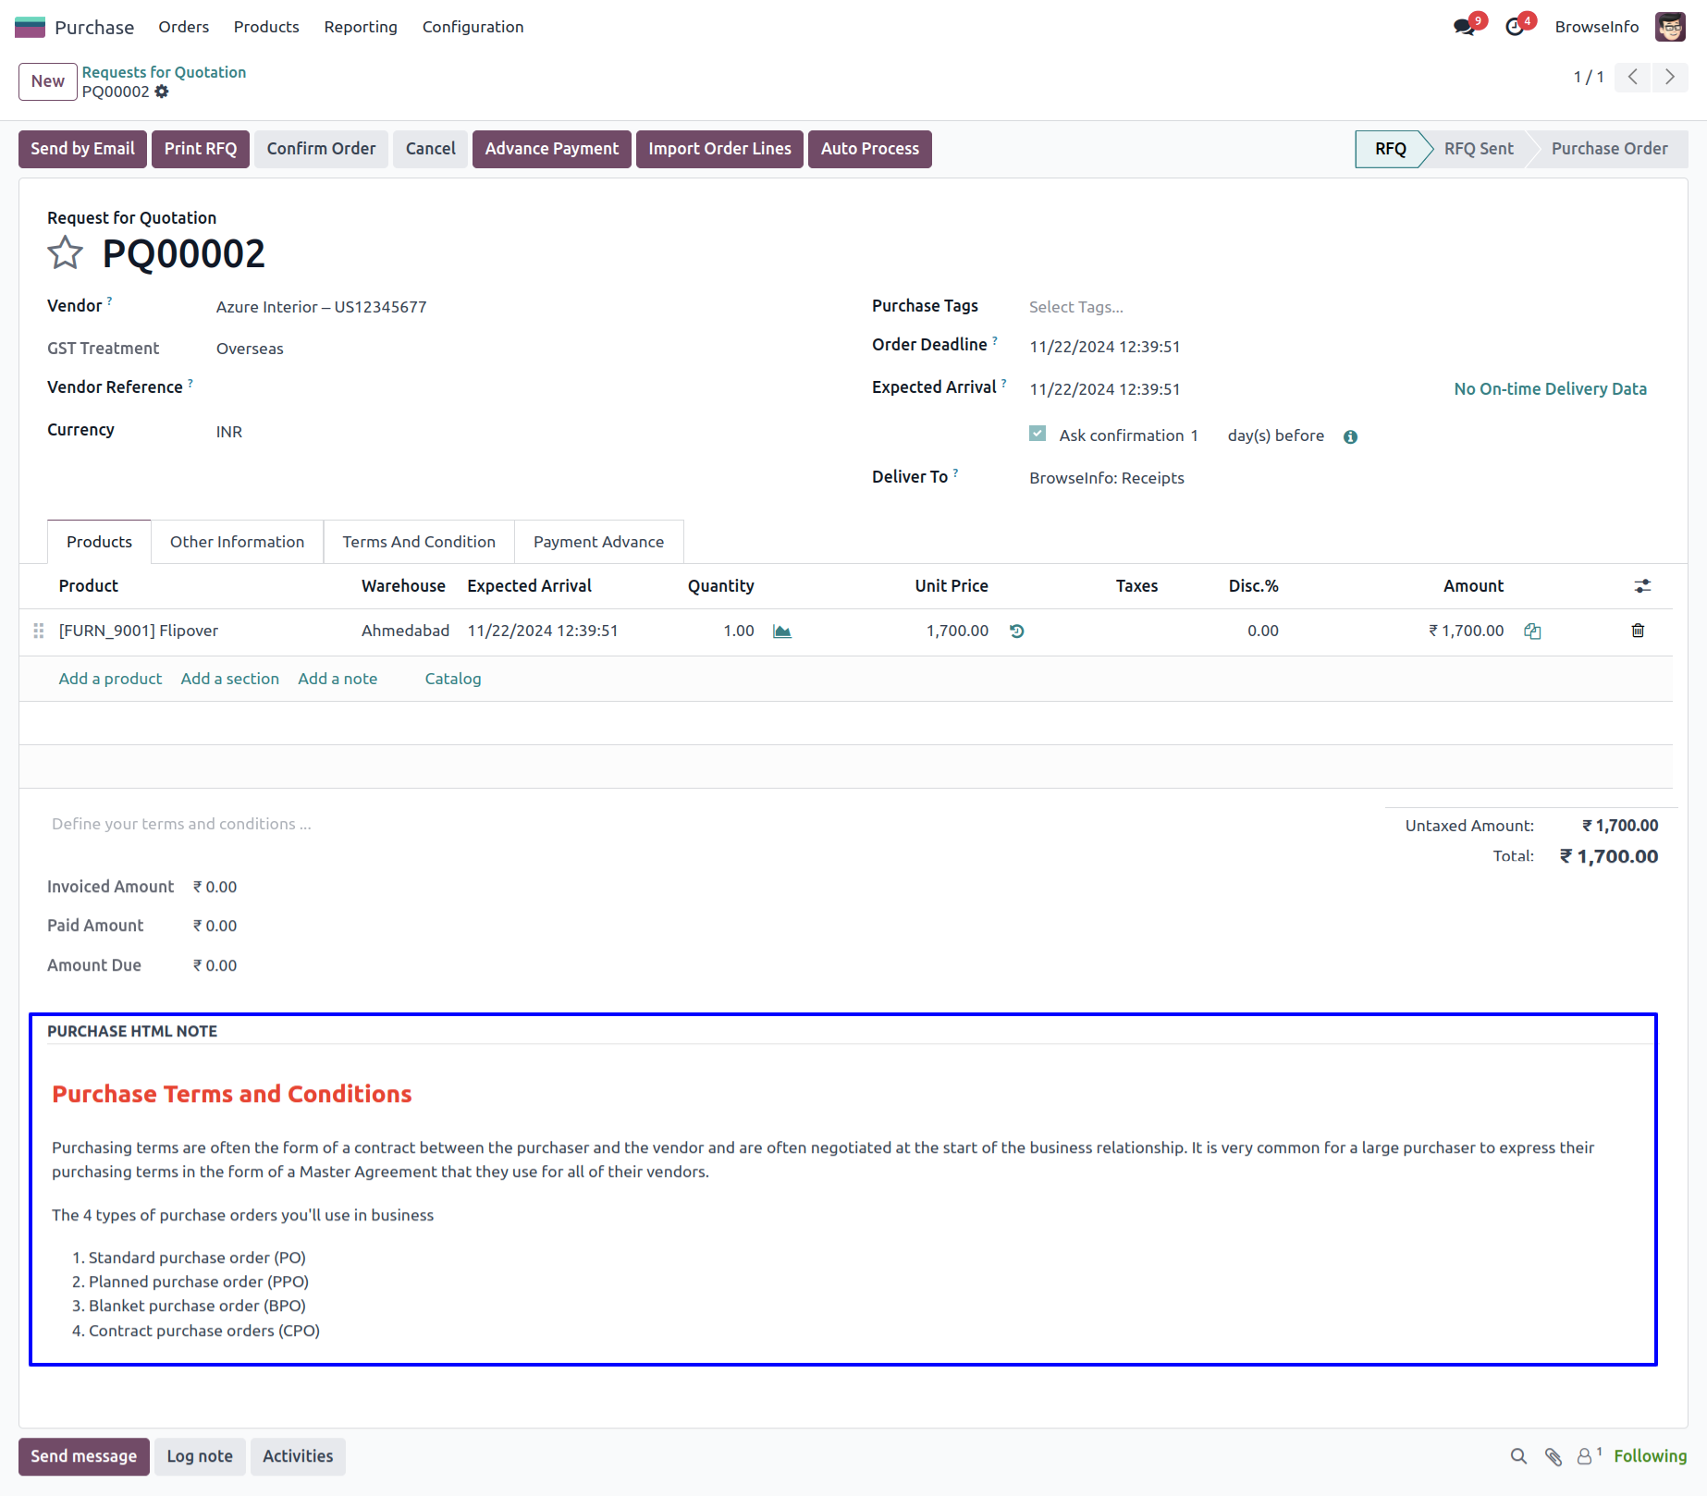Click Add a note link
The width and height of the screenshot is (1707, 1496).
pyautogui.click(x=338, y=679)
